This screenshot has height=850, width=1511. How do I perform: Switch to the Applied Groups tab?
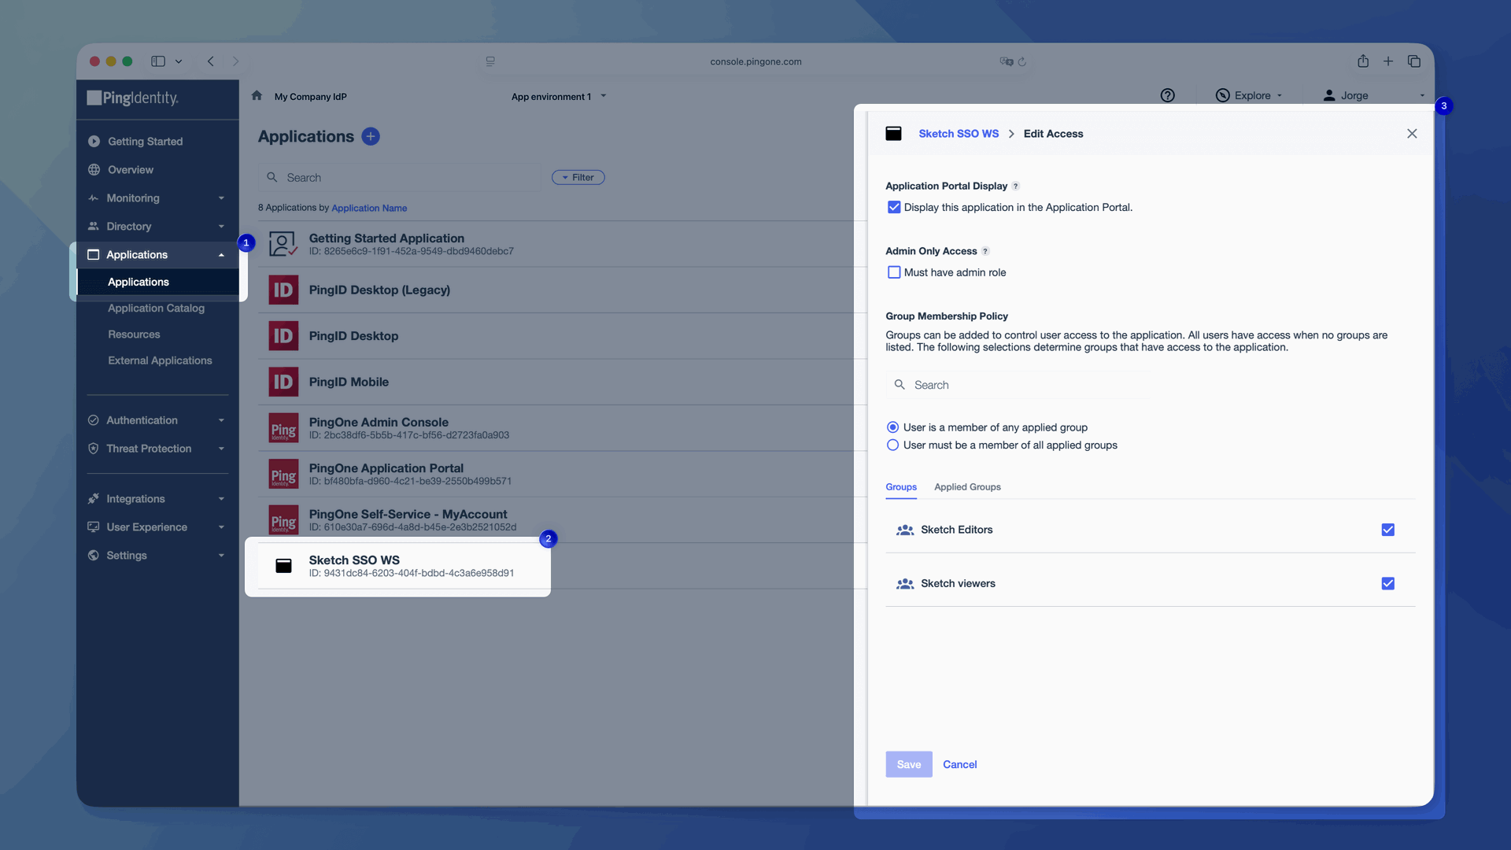(967, 487)
